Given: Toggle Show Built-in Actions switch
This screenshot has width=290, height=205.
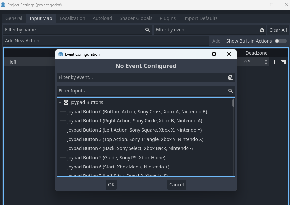Looking at the screenshot, I should [x=281, y=41].
